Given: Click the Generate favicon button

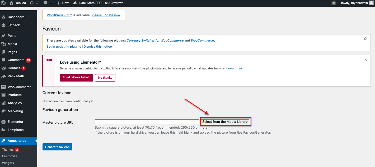Looking at the screenshot, I should 57,147.
